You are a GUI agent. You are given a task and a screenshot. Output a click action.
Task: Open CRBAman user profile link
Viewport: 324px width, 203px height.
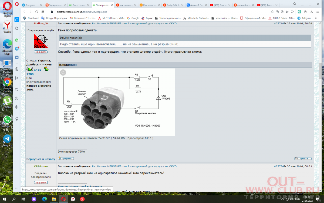pyautogui.click(x=41, y=166)
